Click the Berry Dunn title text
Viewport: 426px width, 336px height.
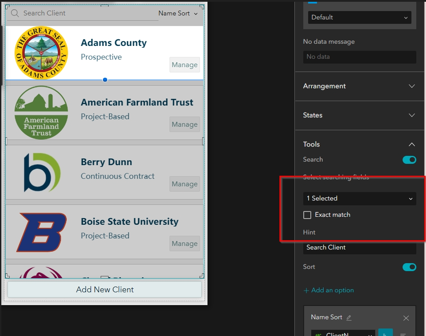pyautogui.click(x=106, y=162)
